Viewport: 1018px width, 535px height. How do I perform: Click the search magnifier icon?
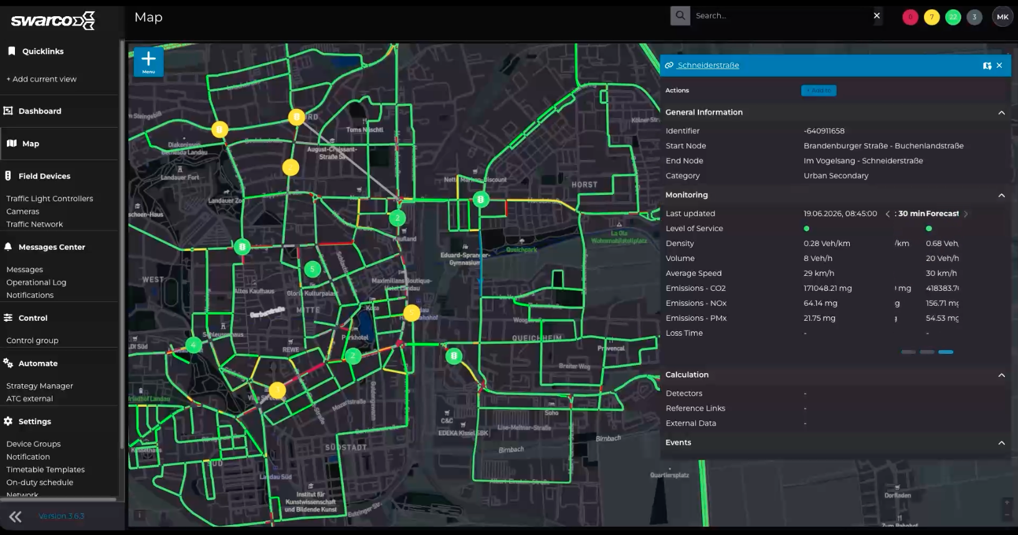[x=680, y=16]
